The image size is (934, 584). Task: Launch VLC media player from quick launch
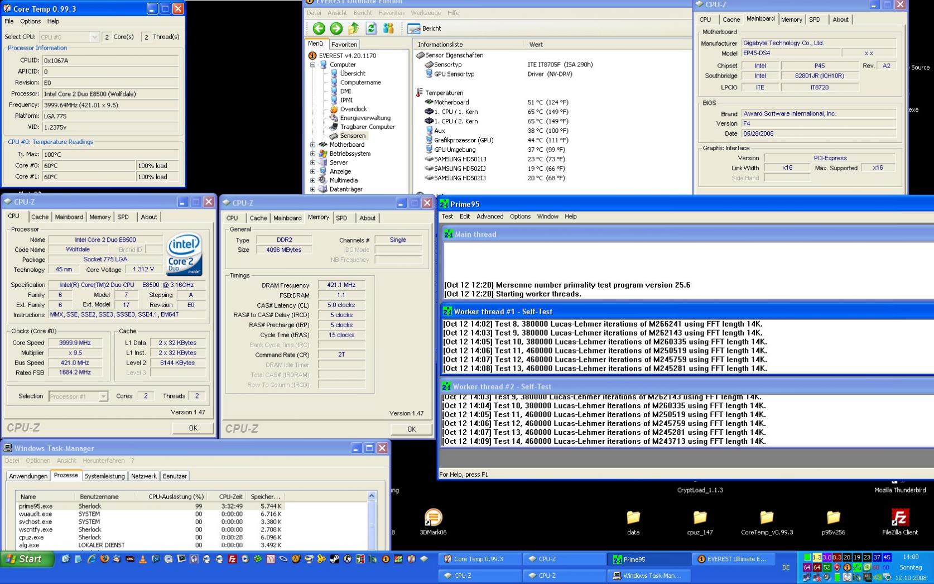[142, 558]
